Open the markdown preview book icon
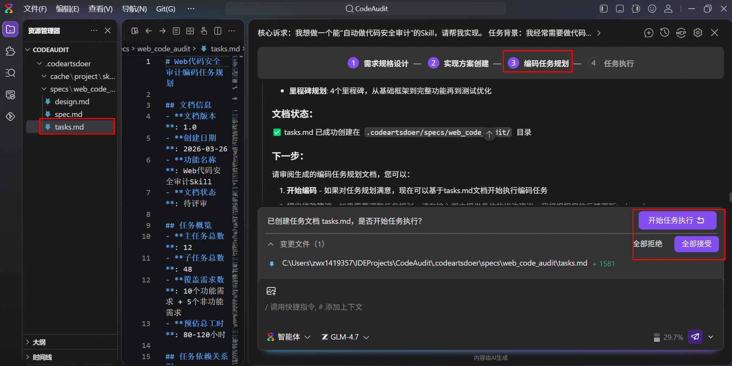 (x=190, y=31)
